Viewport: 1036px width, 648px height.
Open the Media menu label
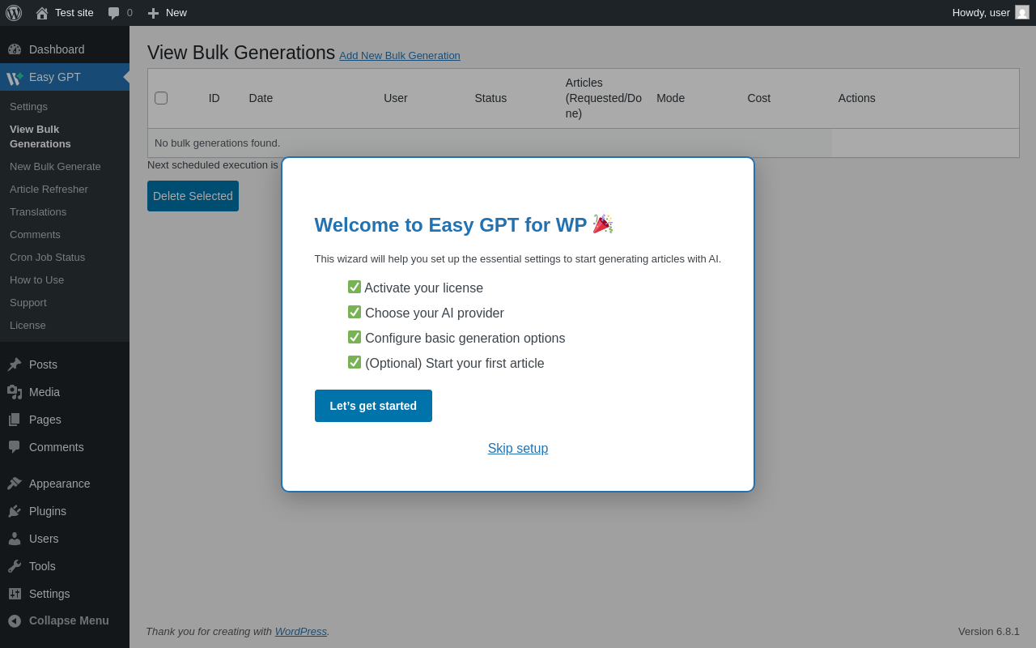tap(45, 392)
